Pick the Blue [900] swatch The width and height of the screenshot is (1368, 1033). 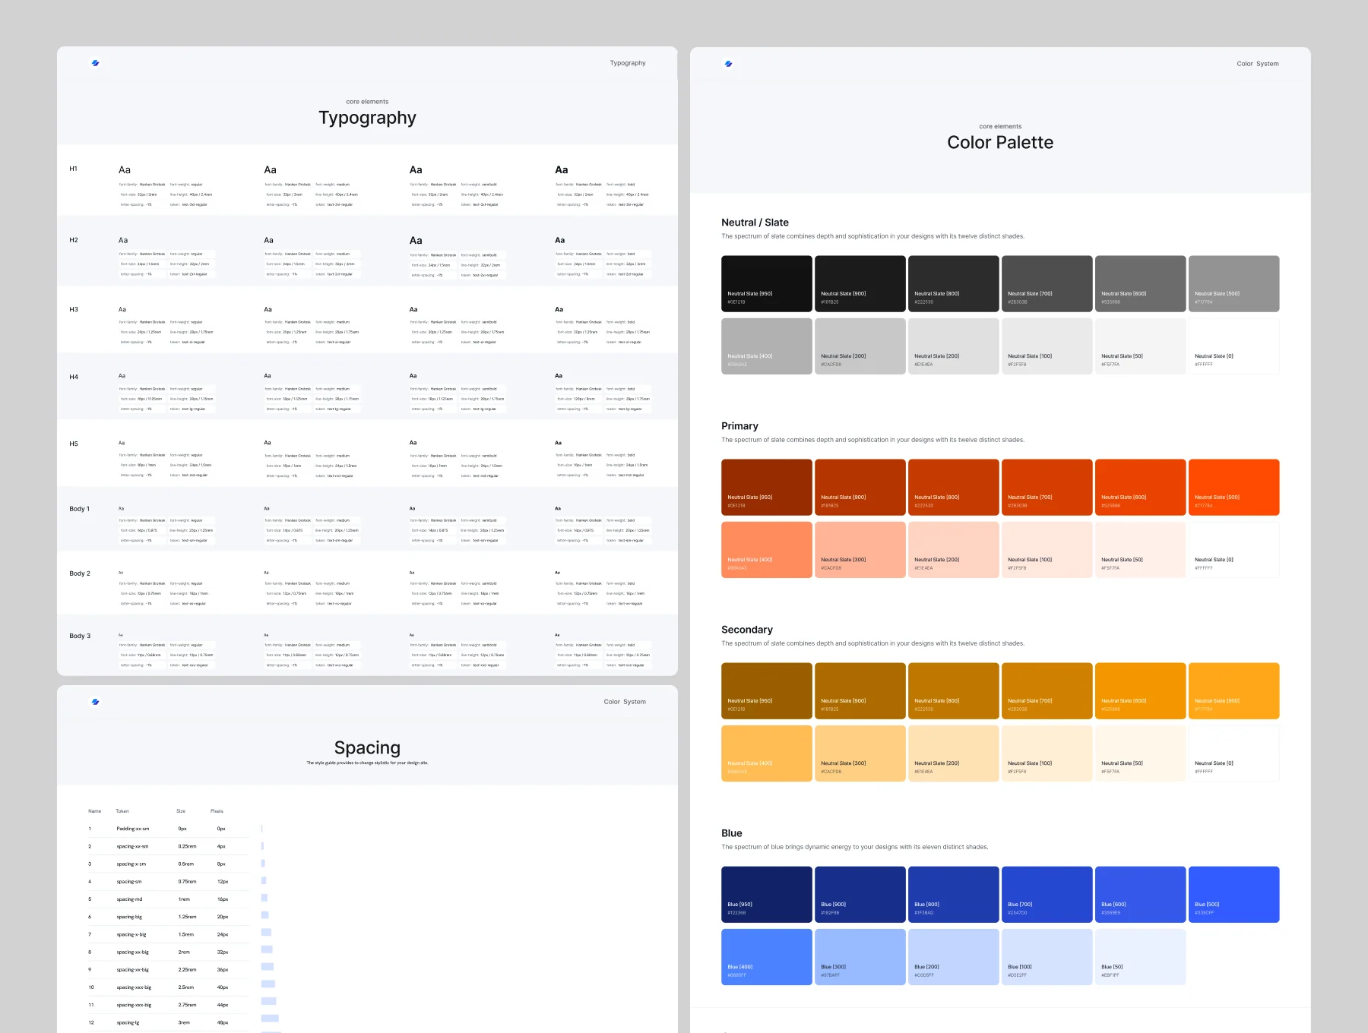pyautogui.click(x=860, y=895)
